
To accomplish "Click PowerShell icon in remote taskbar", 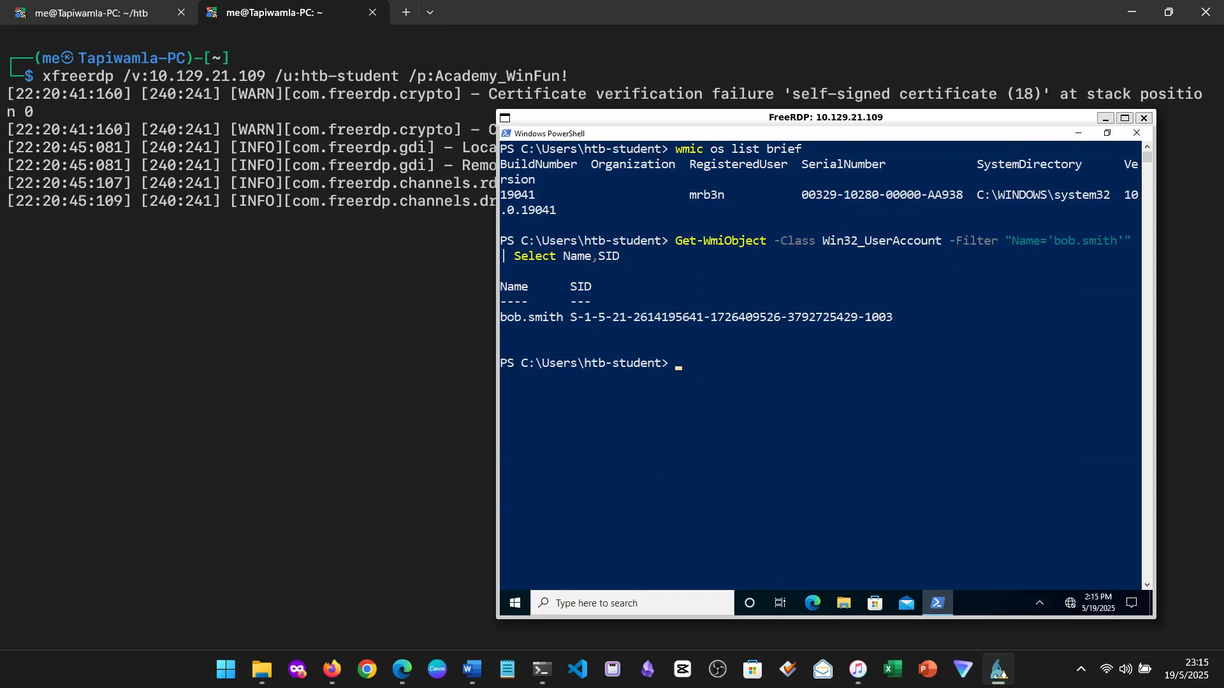I will (x=937, y=603).
